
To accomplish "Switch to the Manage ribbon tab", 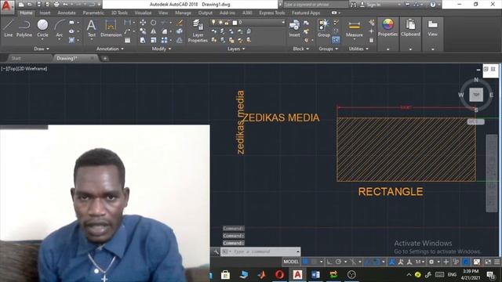I will coord(183,13).
